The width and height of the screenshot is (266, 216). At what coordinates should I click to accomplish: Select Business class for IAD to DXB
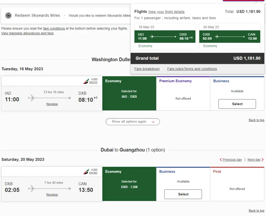pyautogui.click(x=237, y=104)
